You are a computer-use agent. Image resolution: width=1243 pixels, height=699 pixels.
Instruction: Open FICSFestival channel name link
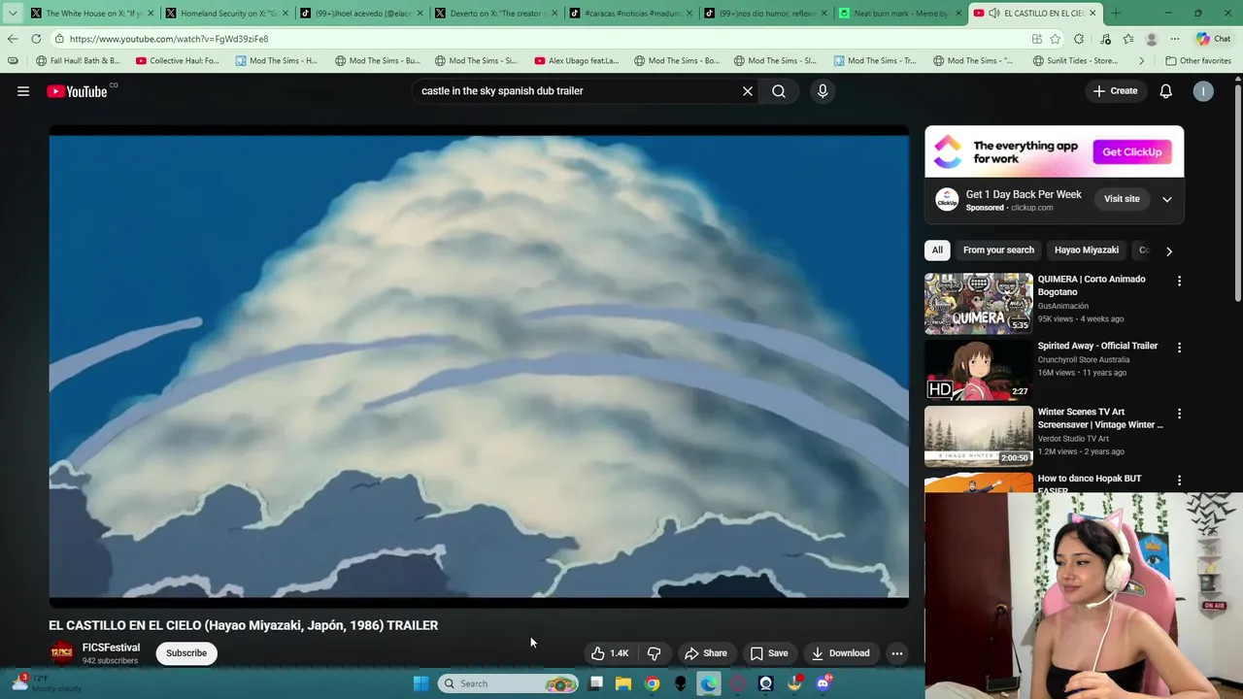pyautogui.click(x=111, y=648)
